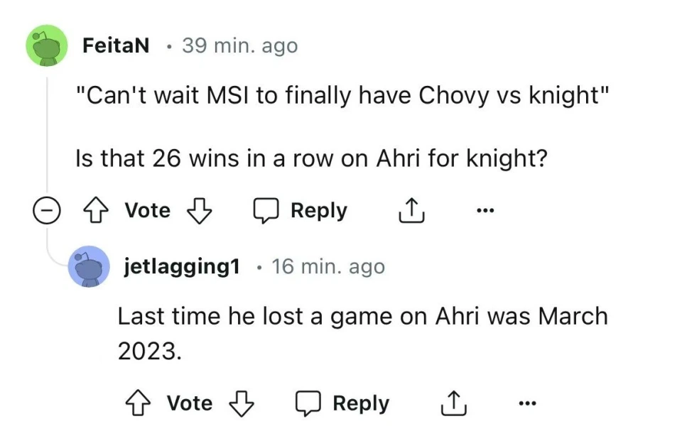Open FeitaN's avatar profile
The image size is (682, 436).
(x=48, y=47)
